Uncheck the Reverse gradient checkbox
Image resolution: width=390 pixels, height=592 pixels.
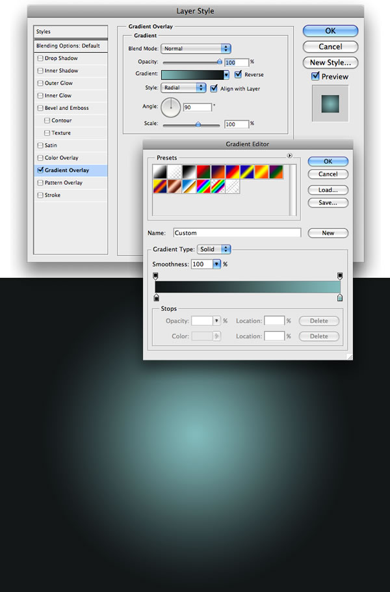pyautogui.click(x=238, y=74)
